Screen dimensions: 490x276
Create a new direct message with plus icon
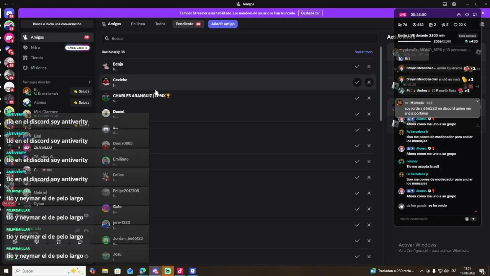90,82
